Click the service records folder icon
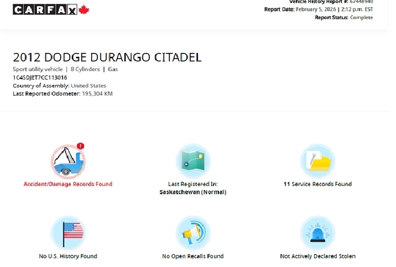This screenshot has height=267, width=396. click(x=317, y=161)
